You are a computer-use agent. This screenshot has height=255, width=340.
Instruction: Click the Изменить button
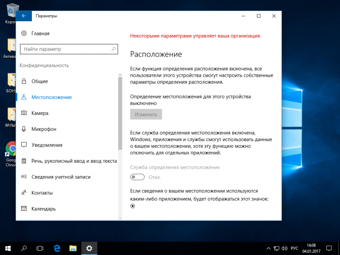(x=146, y=114)
